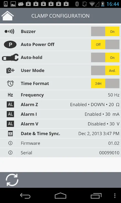Turn on the Auto Power Off switch

(105, 44)
